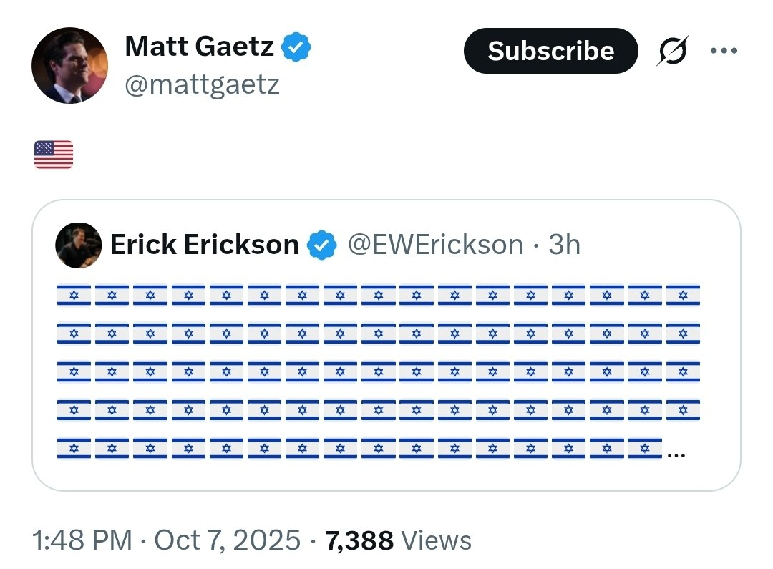Screen dimensions: 773x569
Task: Click Erick Erickson's verified checkmark badge
Action: coord(321,245)
